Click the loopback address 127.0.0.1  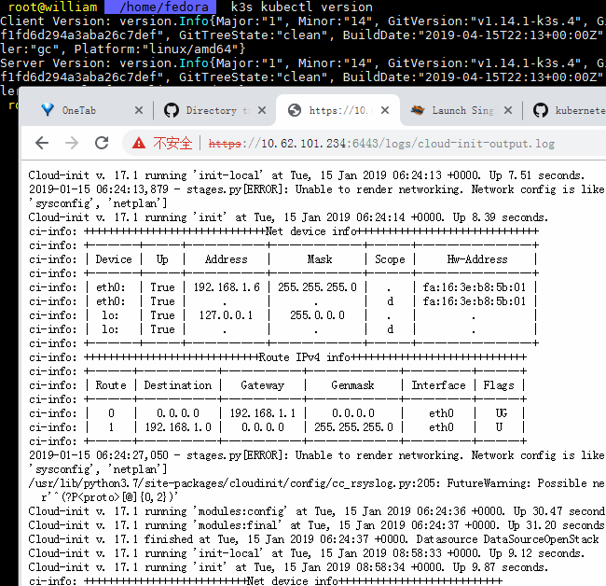(x=226, y=315)
